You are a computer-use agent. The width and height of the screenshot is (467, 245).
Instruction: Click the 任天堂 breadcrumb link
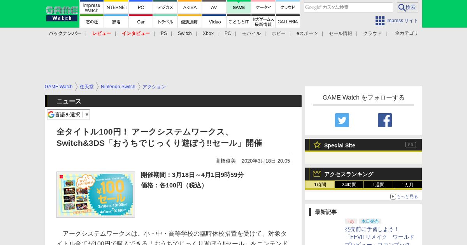point(87,87)
